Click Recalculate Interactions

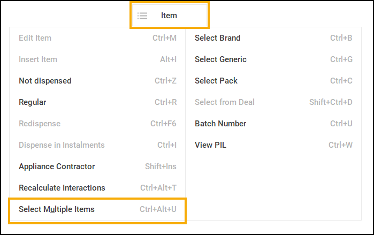coord(62,188)
